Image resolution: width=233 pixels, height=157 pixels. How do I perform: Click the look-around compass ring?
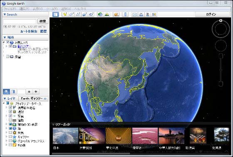[x=221, y=29]
